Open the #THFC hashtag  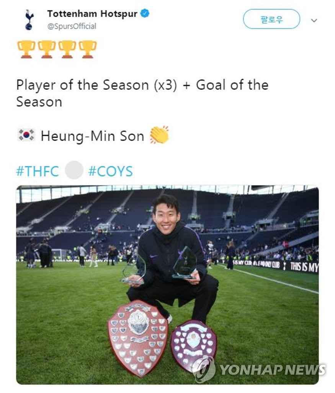click(x=38, y=171)
